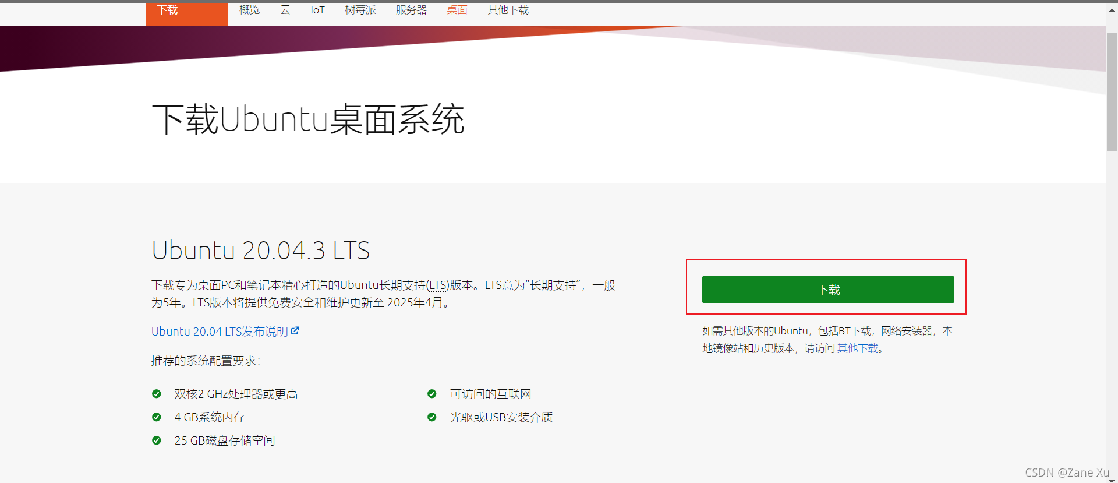Screen dimensions: 1118x483
Task: Click the text 4 GB系统内存
Action: (210, 418)
